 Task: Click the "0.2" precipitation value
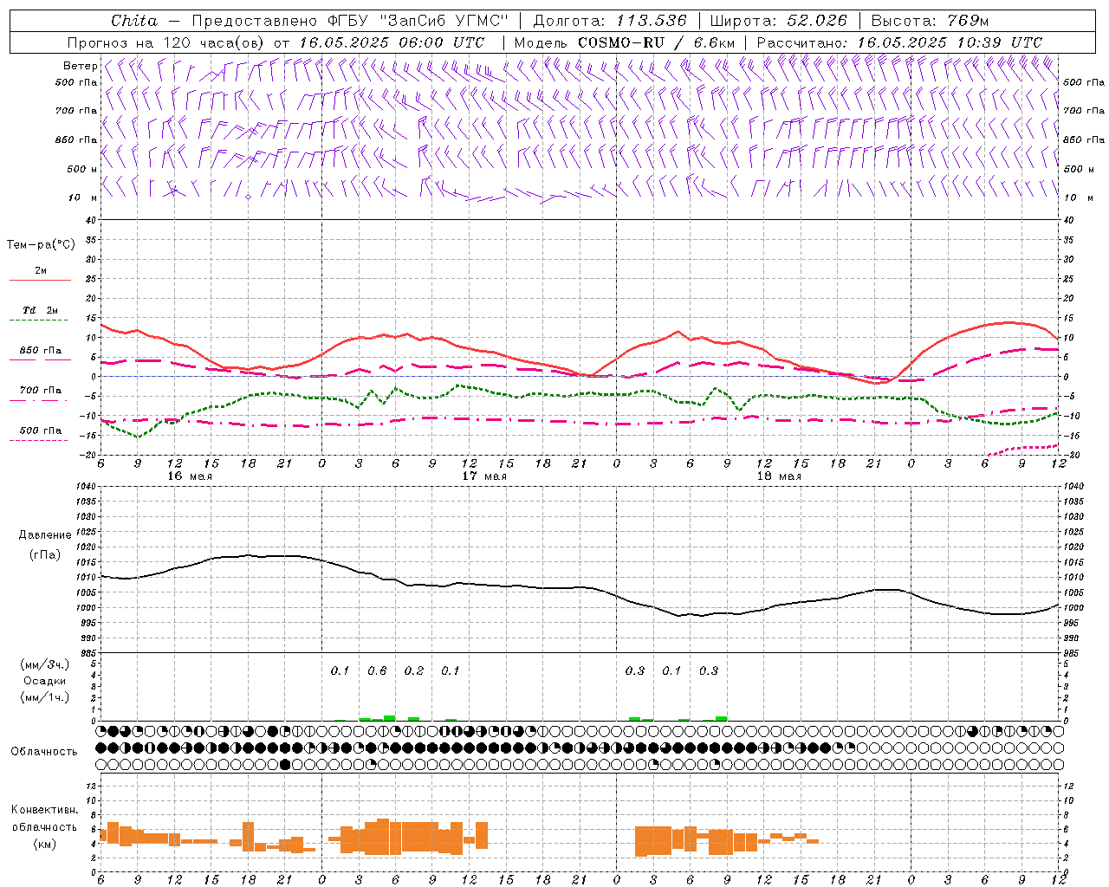click(x=414, y=670)
